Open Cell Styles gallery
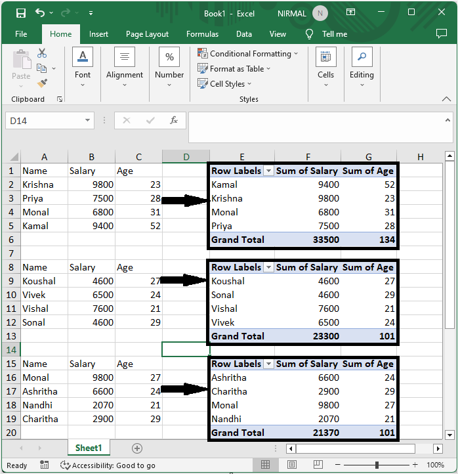 [224, 84]
